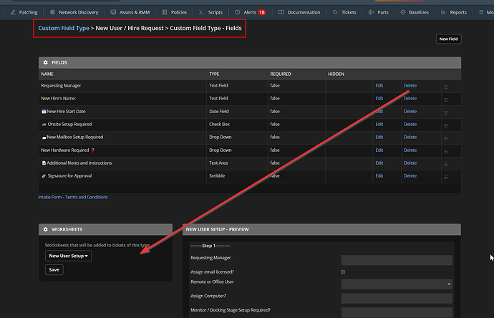The width and height of the screenshot is (494, 318).
Task: Click the Scripts terminal prompt icon
Action: (201, 12)
